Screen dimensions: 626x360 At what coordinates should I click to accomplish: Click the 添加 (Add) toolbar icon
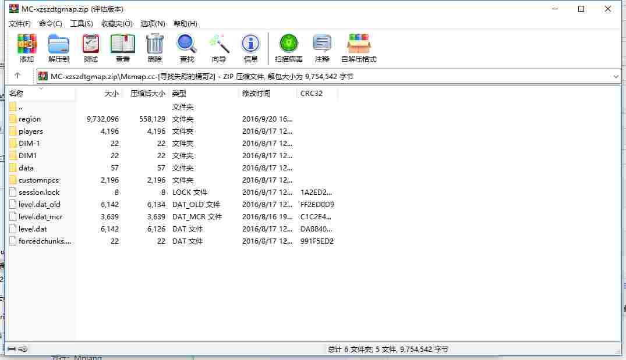pos(27,44)
